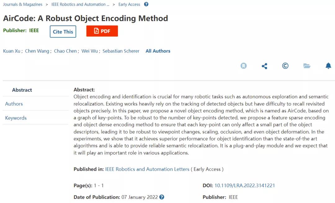This screenshot has height=203, width=335.
Task: Click the folder save-to-project icon
Action: 307,66
